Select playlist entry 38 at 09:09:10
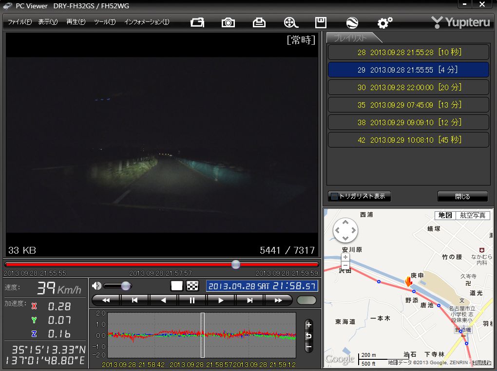Viewport: 497px width, 371px height. pyautogui.click(x=409, y=122)
